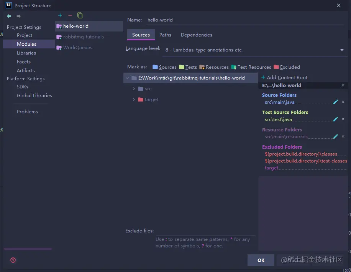Screen dimensions: 351x272
Task: Add a new module with plus icon
Action: [x=60, y=15]
